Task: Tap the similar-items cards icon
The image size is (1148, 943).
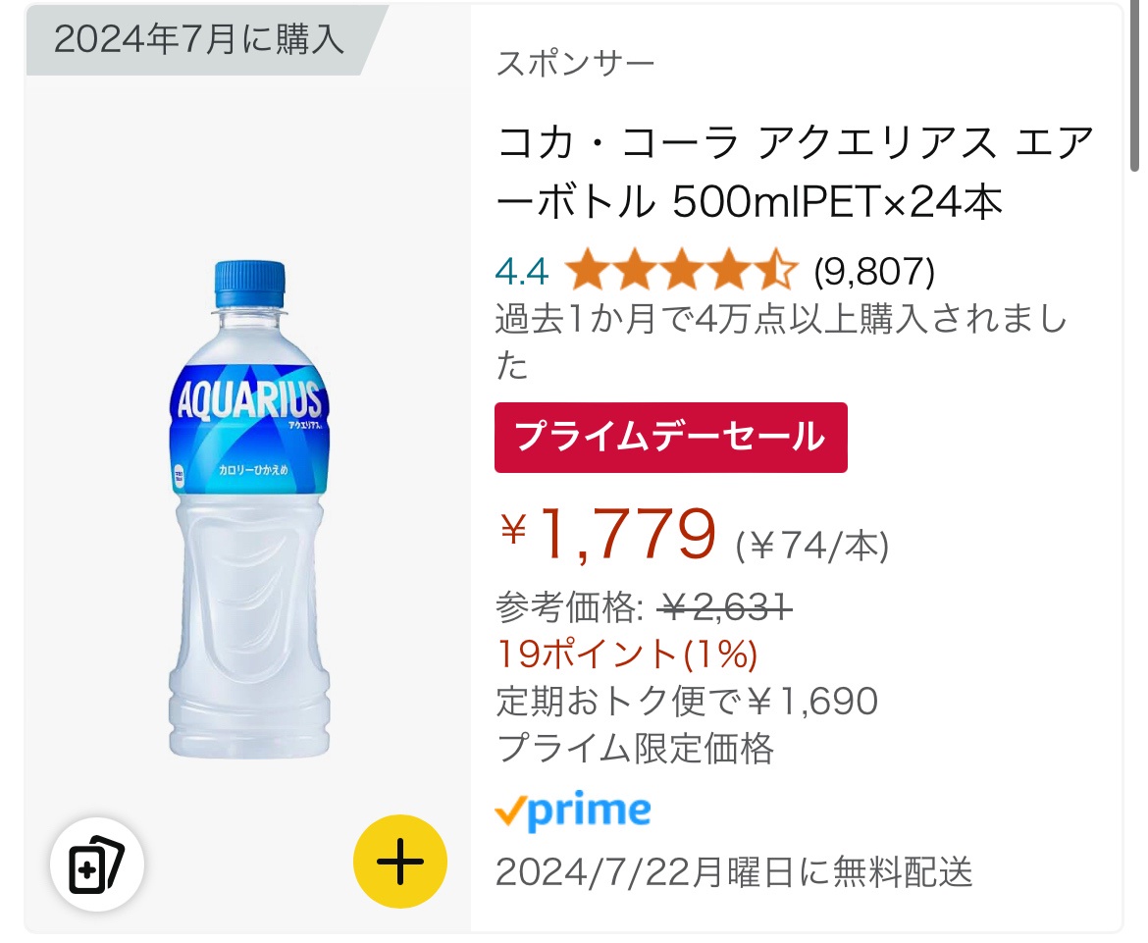Action: pyautogui.click(x=97, y=864)
